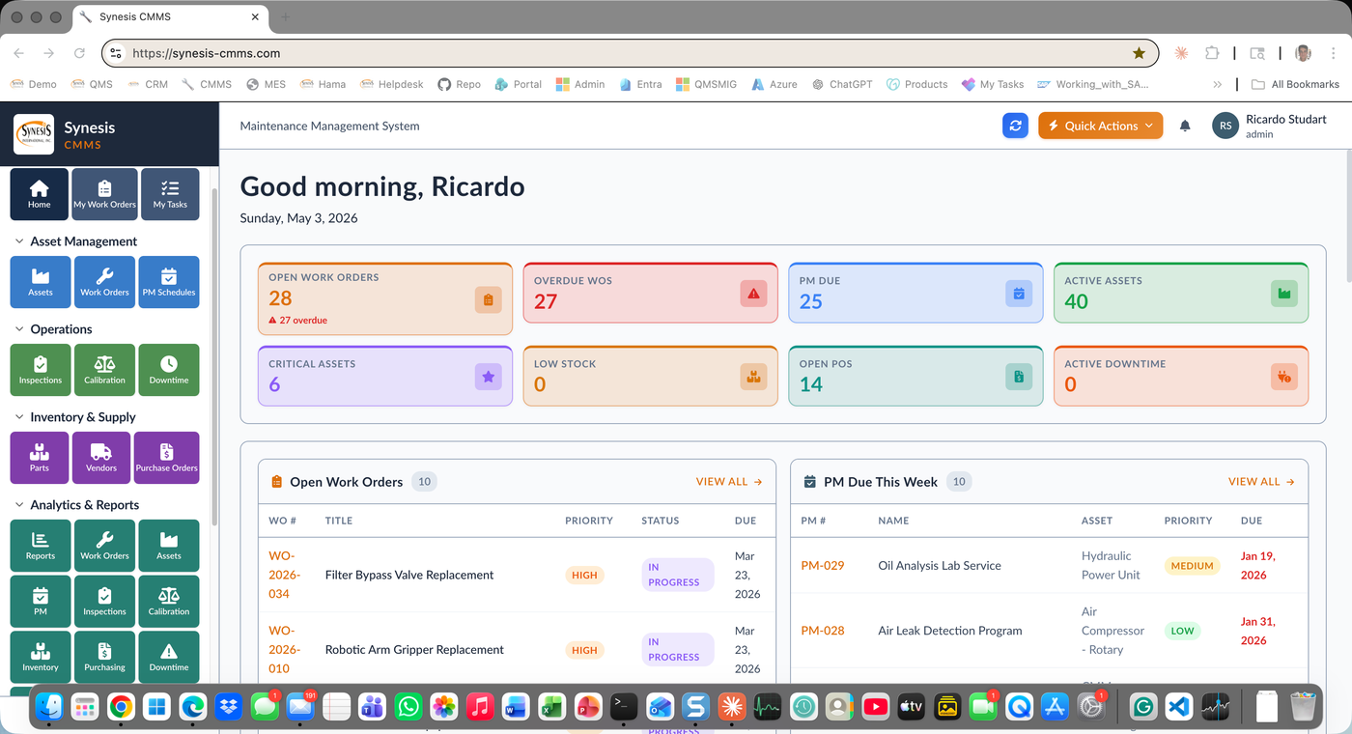
Task: Click 'Filter Bypass Valve Replacement' title
Action: 409,575
